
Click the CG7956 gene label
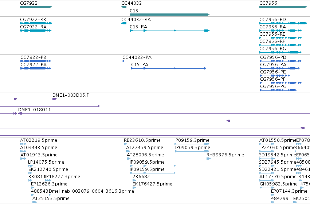268,3
